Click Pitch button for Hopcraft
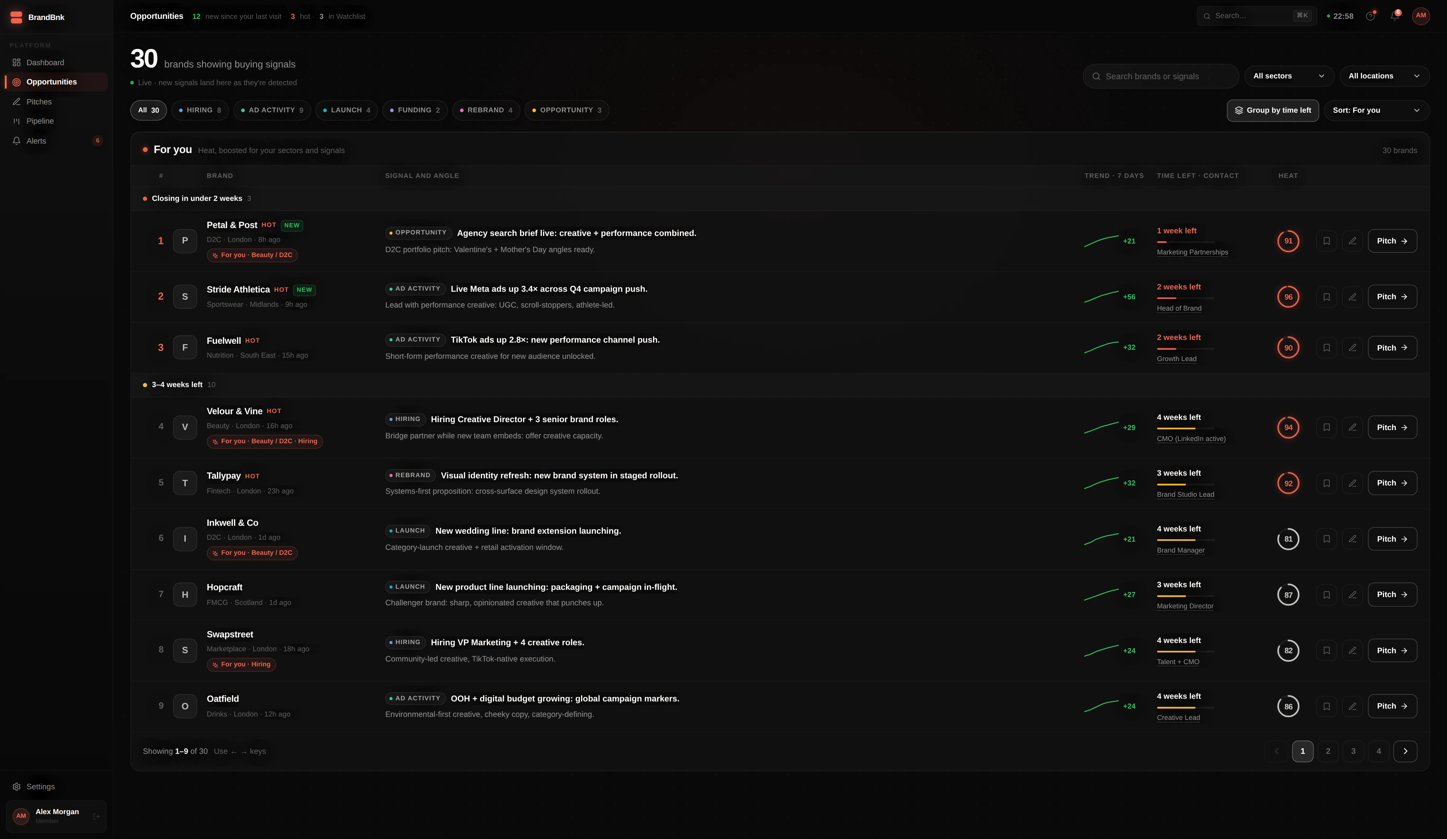This screenshot has height=839, width=1447. tap(1392, 595)
